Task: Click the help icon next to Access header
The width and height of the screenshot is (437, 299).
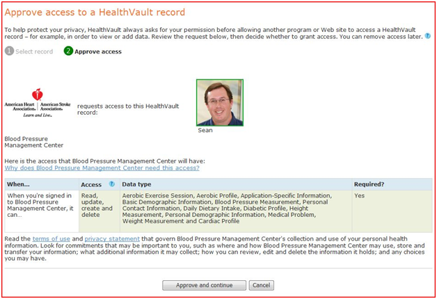Action: coord(112,184)
